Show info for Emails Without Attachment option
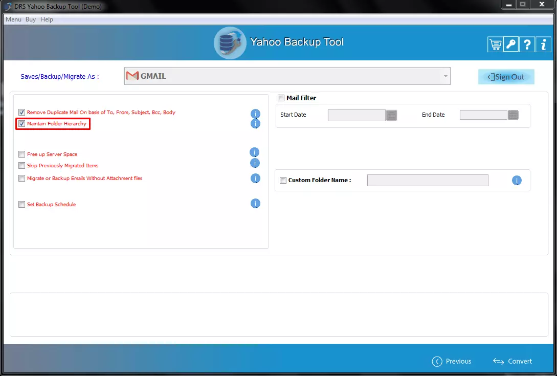The width and height of the screenshot is (557, 376). (x=255, y=179)
